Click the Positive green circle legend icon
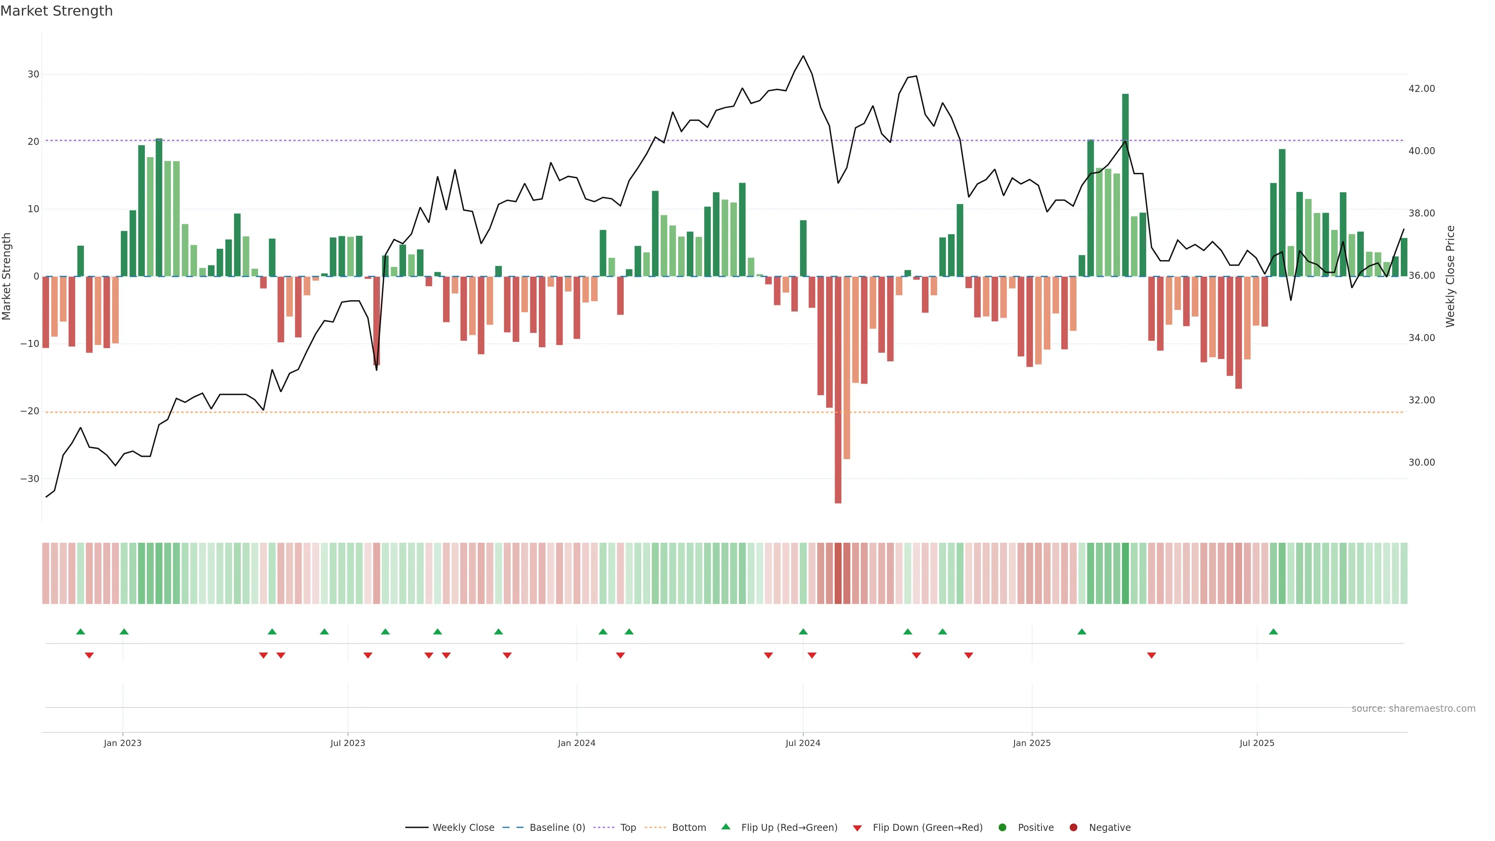The height and width of the screenshot is (841, 1495). coord(1002,827)
